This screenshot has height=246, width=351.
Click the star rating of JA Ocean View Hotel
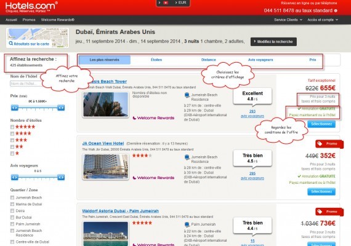pos(142,156)
